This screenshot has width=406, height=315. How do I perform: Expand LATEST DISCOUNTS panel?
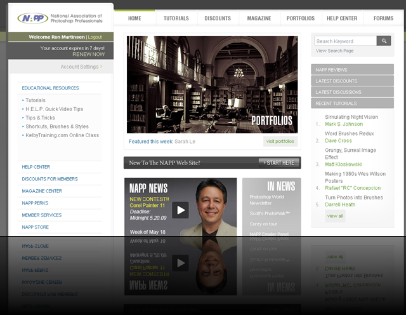pyautogui.click(x=353, y=81)
